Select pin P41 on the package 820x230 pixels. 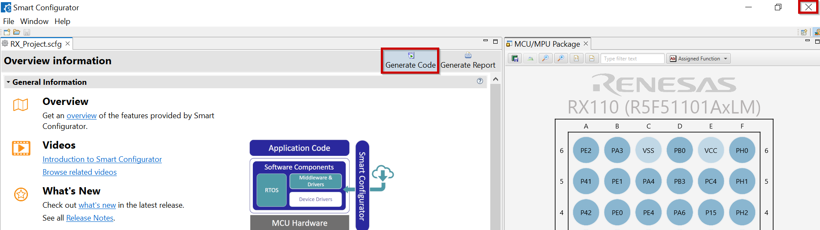pos(586,181)
